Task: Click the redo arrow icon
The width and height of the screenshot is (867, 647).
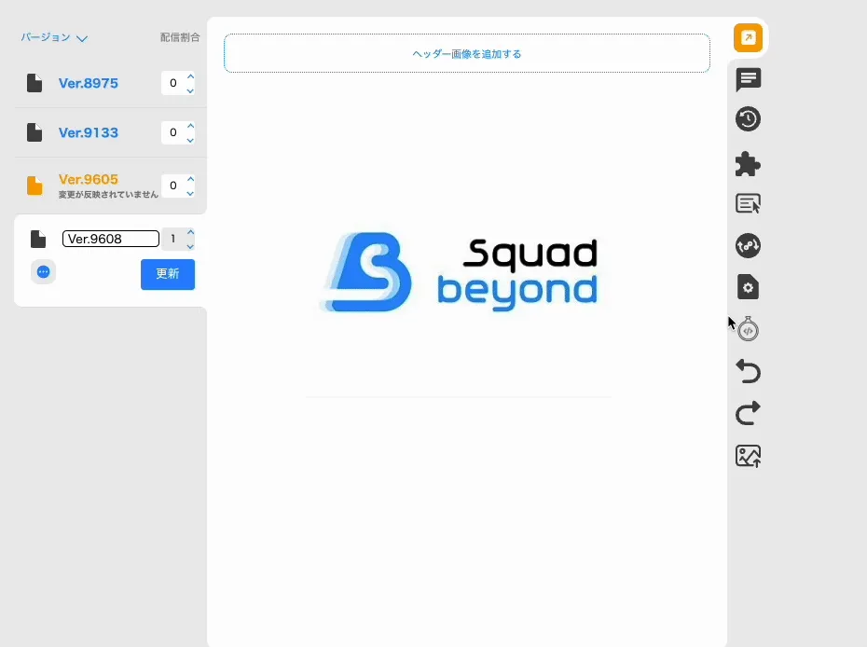Action: [x=748, y=413]
